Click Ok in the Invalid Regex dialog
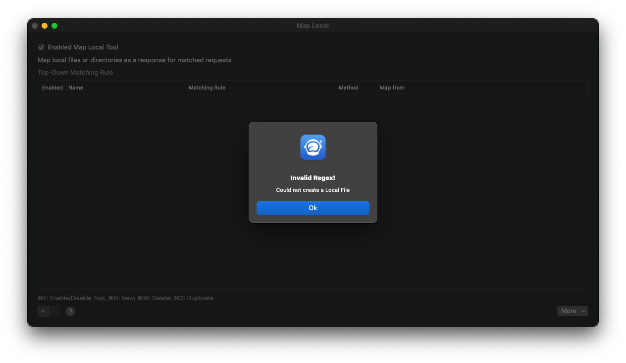 [x=313, y=208]
